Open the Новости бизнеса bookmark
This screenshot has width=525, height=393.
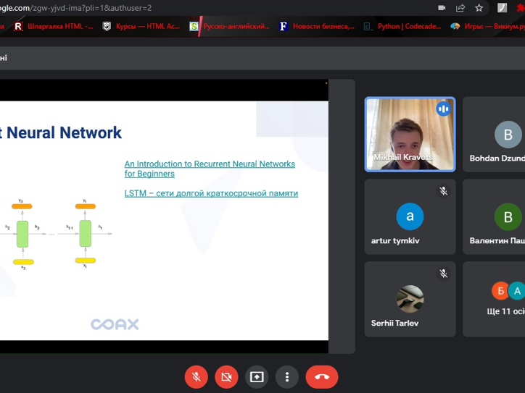click(316, 26)
